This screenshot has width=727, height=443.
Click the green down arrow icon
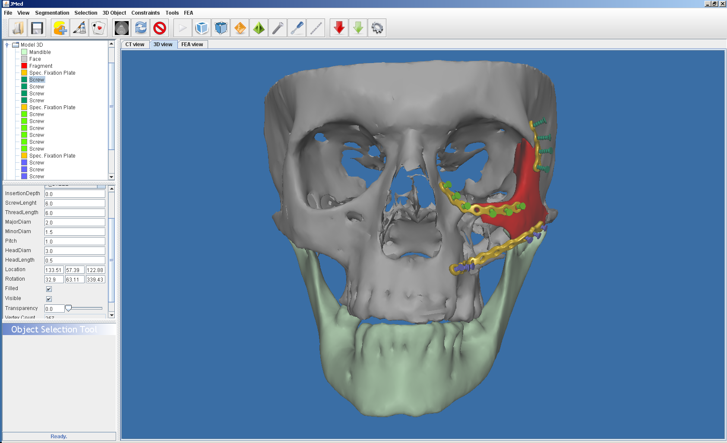pyautogui.click(x=358, y=28)
